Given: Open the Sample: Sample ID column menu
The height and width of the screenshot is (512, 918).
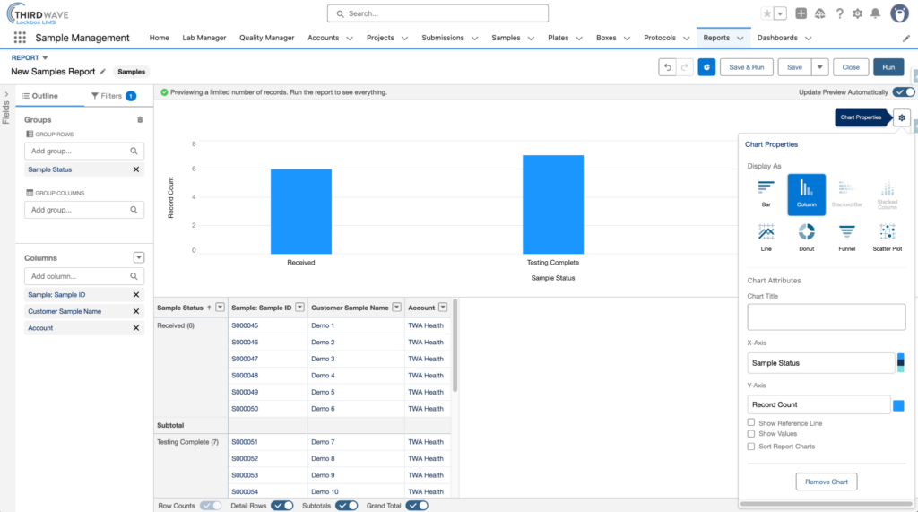Looking at the screenshot, I should coord(299,308).
